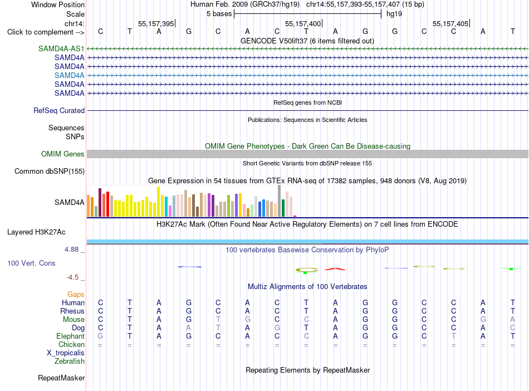The image size is (529, 391).
Task: Select the Layered H3K27Ac track label
Action: (36, 232)
